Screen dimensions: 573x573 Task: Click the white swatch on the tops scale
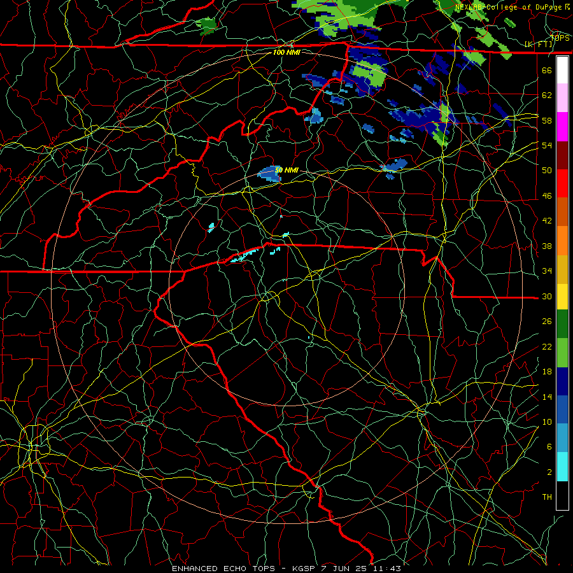point(562,70)
